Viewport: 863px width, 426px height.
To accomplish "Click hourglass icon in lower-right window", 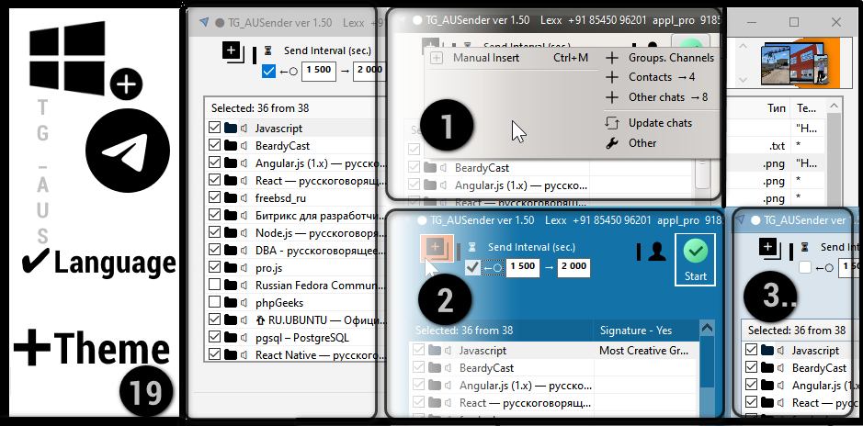I will click(805, 247).
